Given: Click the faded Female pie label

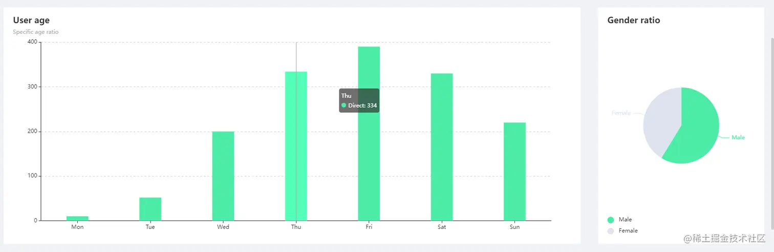Looking at the screenshot, I should pyautogui.click(x=621, y=113).
